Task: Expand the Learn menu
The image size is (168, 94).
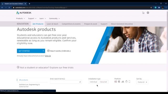Action: click(43, 19)
